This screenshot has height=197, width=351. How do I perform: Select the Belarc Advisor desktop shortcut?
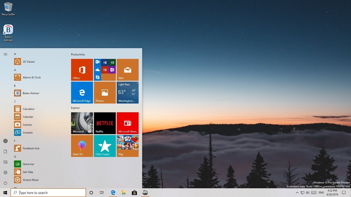[8, 33]
